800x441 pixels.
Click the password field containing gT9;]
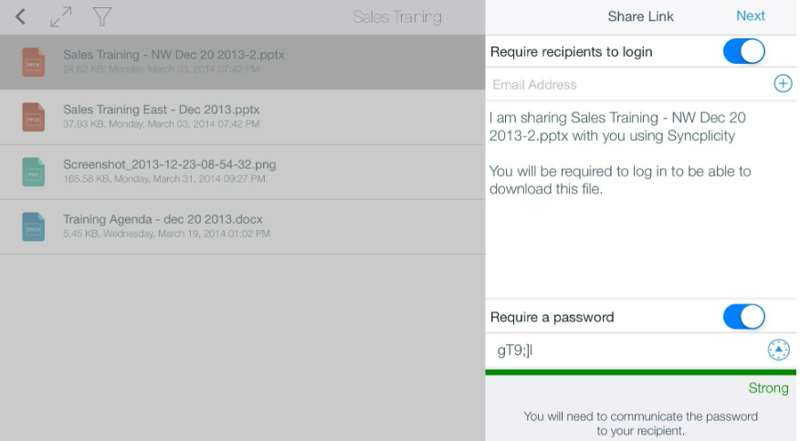tap(626, 351)
